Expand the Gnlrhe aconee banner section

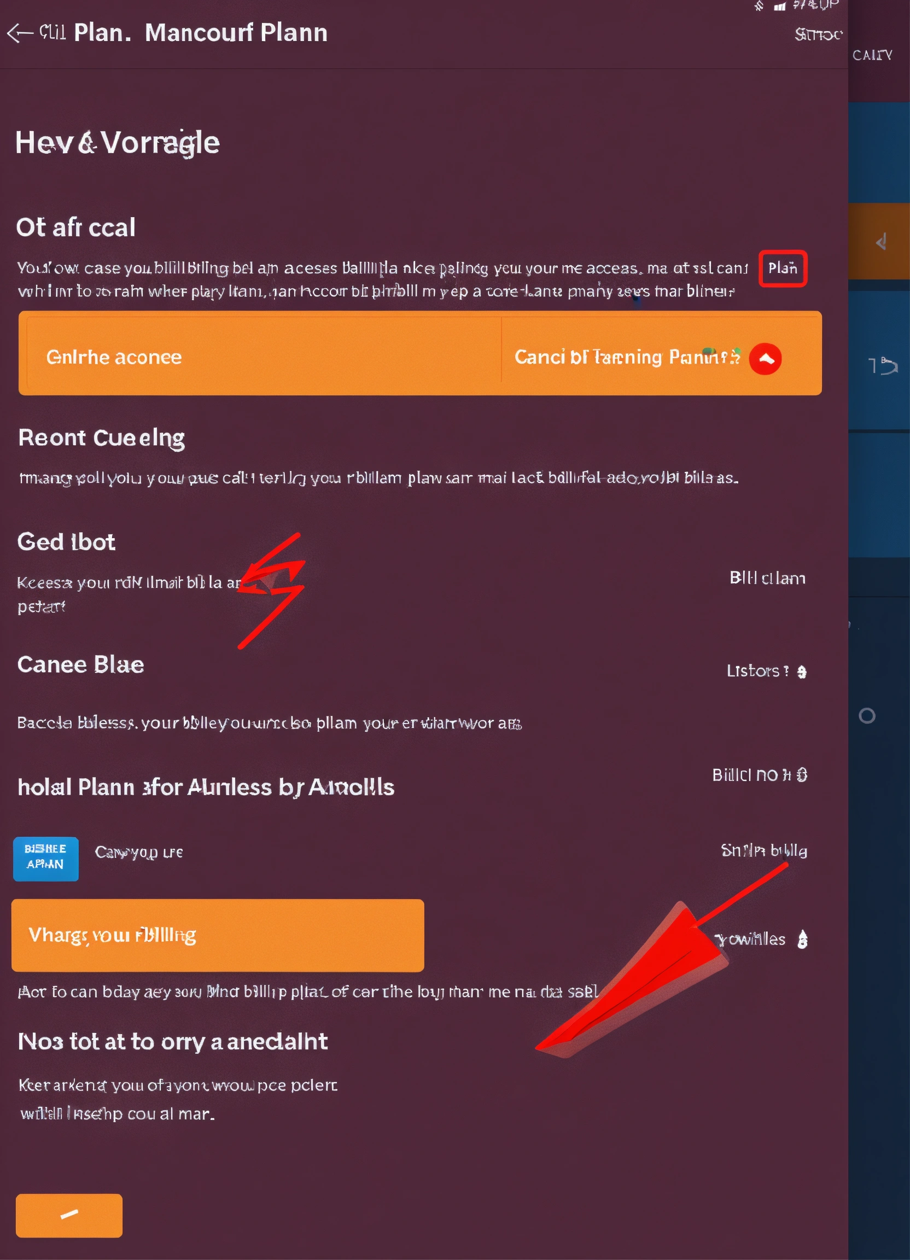114,357
